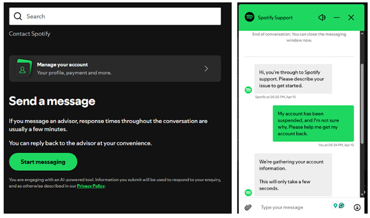Focus the Search input field
Image resolution: width=370 pixels, height=218 pixels.
pos(115,17)
